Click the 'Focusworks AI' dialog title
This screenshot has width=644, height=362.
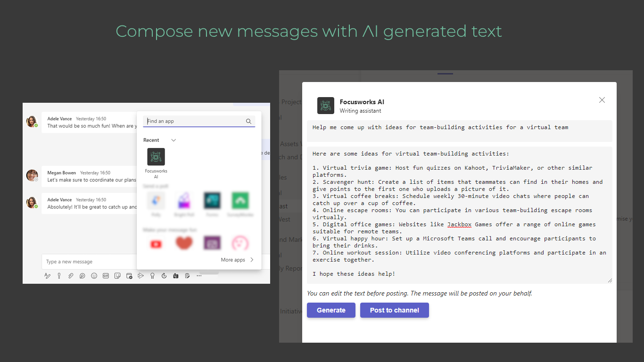click(362, 102)
